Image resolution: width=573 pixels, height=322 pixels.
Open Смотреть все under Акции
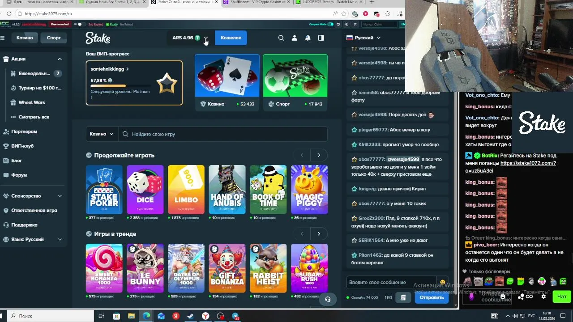[x=34, y=117]
